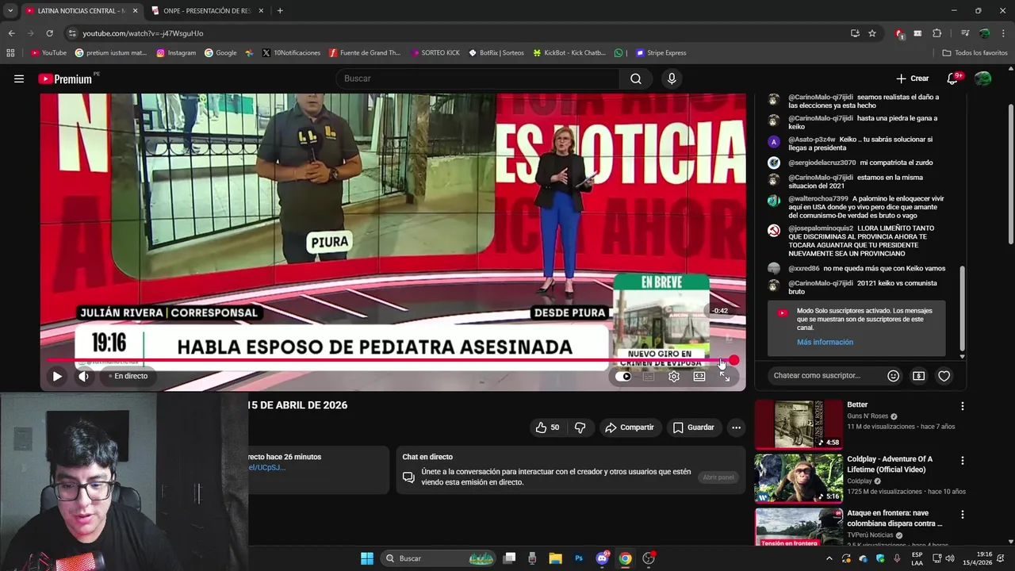Open the Instagram bookmark
The height and width of the screenshot is (571, 1015).
tap(176, 53)
